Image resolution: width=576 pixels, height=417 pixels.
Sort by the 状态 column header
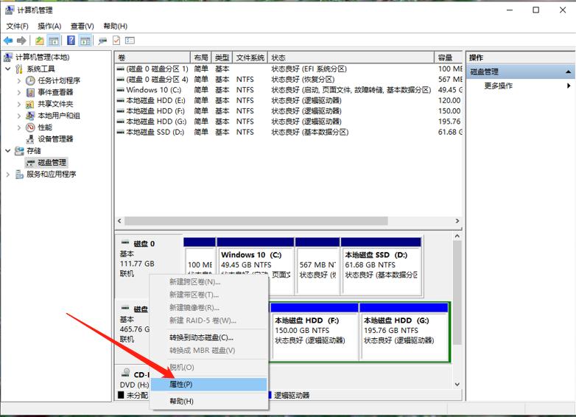351,57
